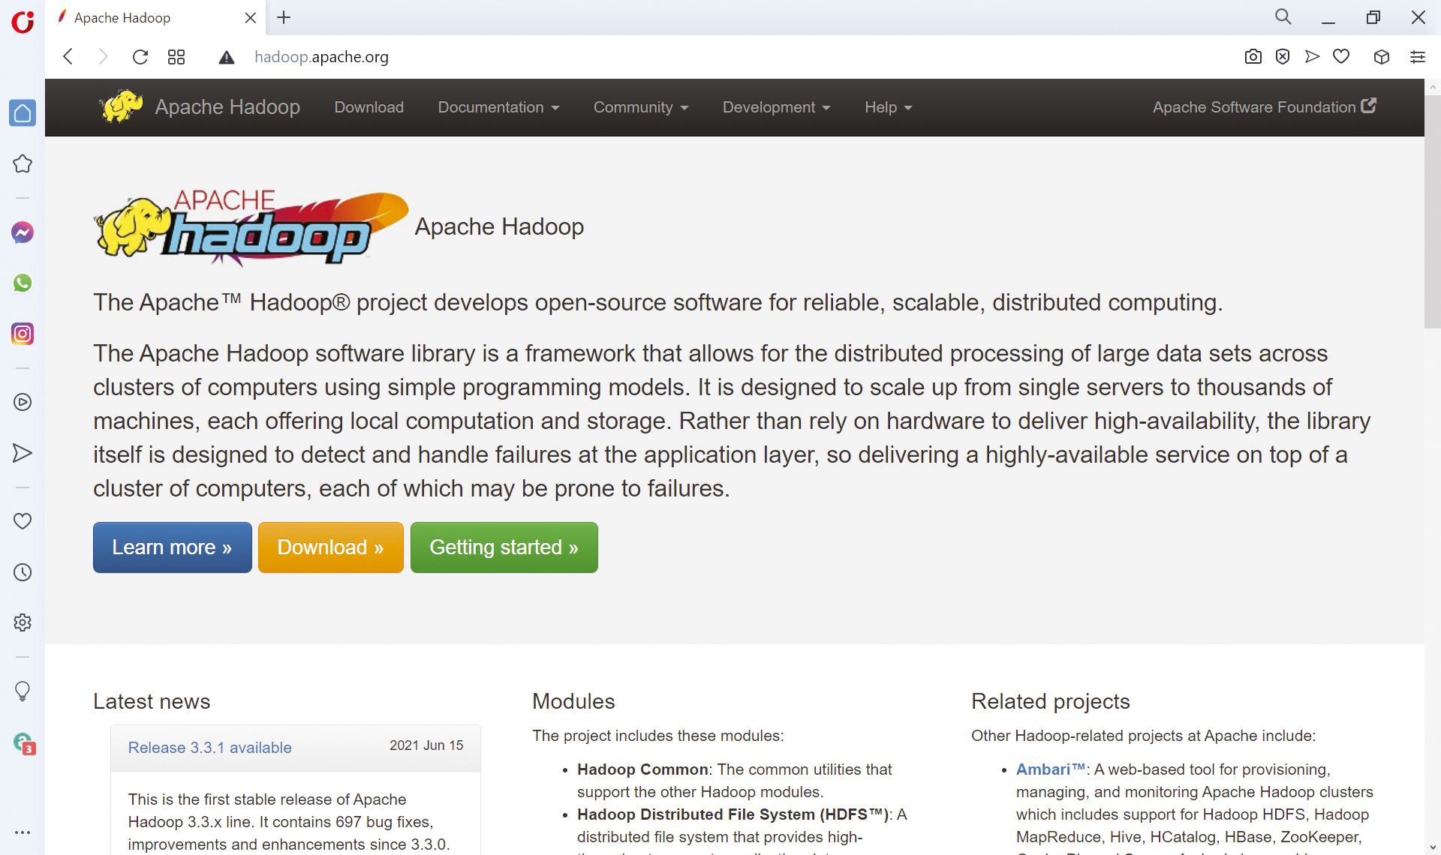
Task: Take a snapshot with camera icon
Action: pos(1253,57)
